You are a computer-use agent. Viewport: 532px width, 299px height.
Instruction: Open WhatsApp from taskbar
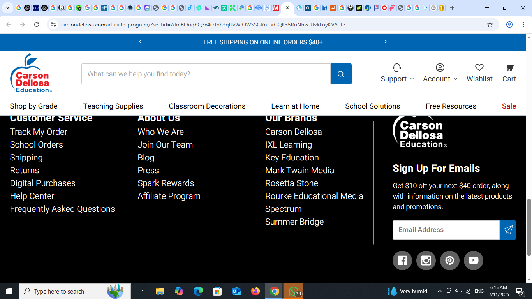294,291
